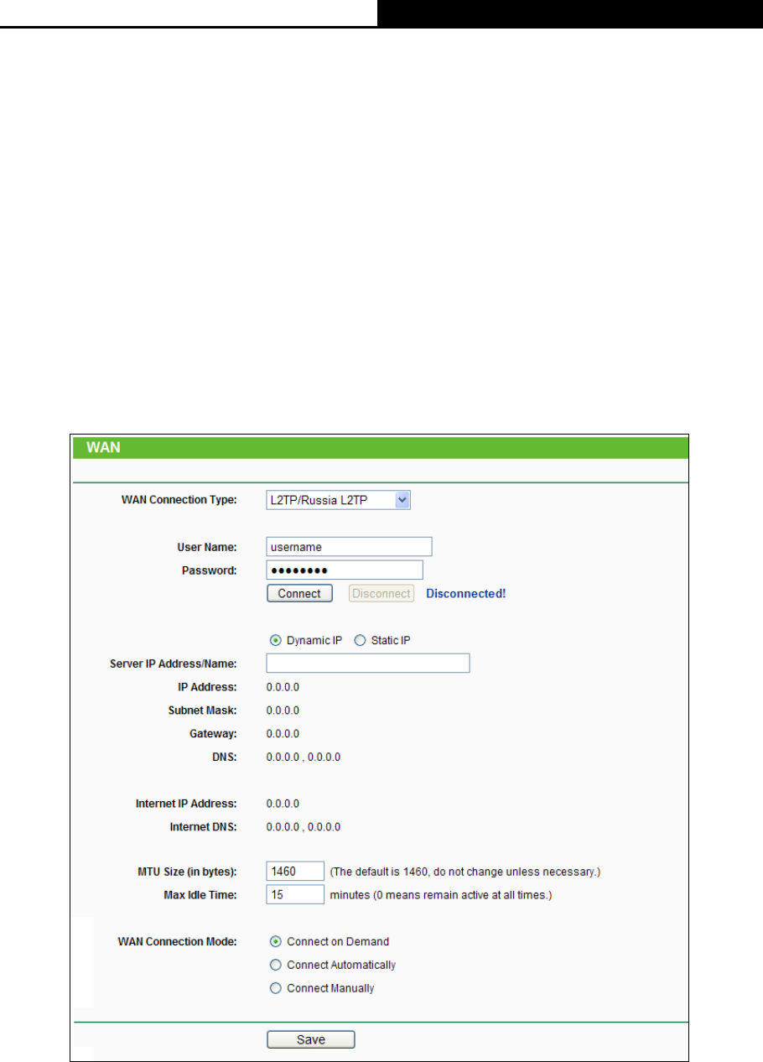Click the Server IP Address/Name field

point(368,664)
